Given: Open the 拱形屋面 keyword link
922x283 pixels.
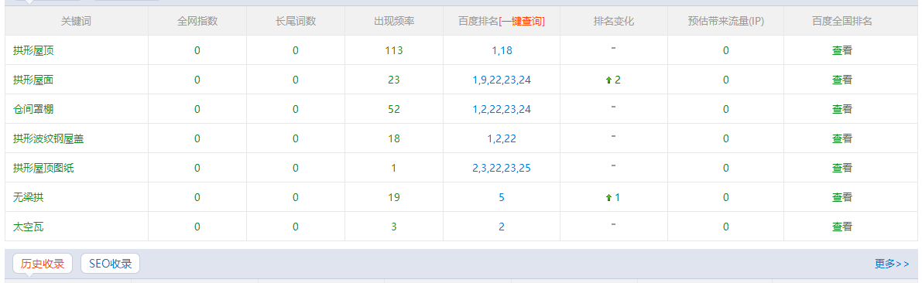Looking at the screenshot, I should 33,80.
